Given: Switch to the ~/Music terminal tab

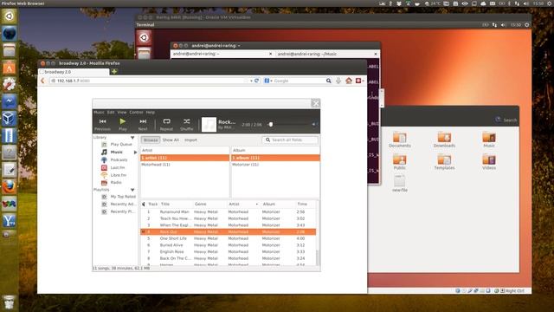Looking at the screenshot, I should pos(327,54).
